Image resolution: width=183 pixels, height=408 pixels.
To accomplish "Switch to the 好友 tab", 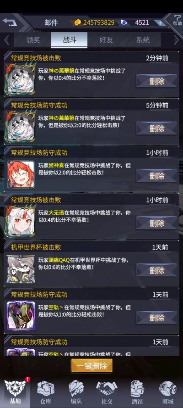I will tap(106, 40).
